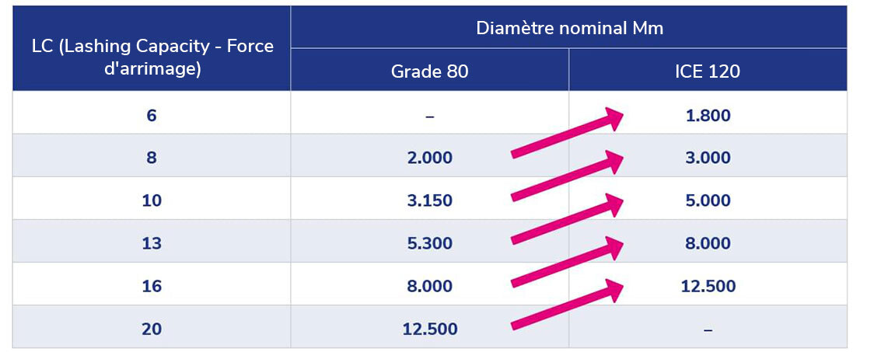Select the Grade 80 column header

pos(430,71)
